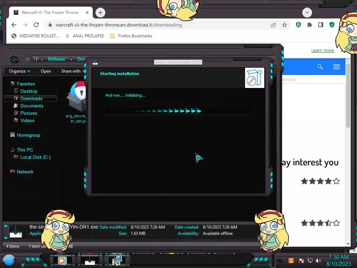
Task: Open the Organize dropdown menu
Action: pyautogui.click(x=20, y=71)
